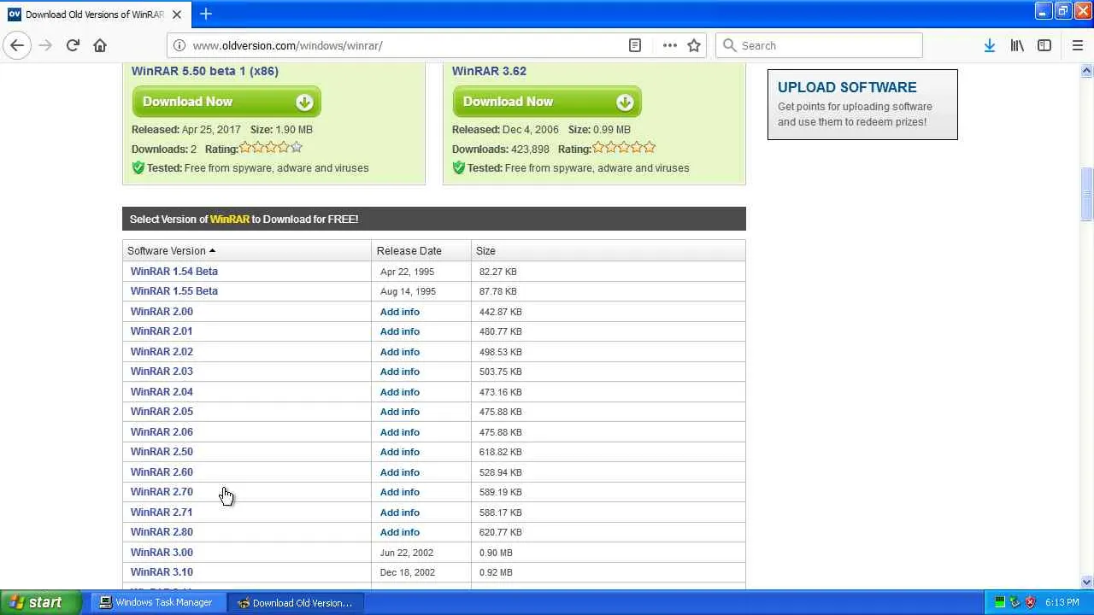The image size is (1094, 615).
Task: Open WinRAR 3.00 version link
Action: coord(162,553)
